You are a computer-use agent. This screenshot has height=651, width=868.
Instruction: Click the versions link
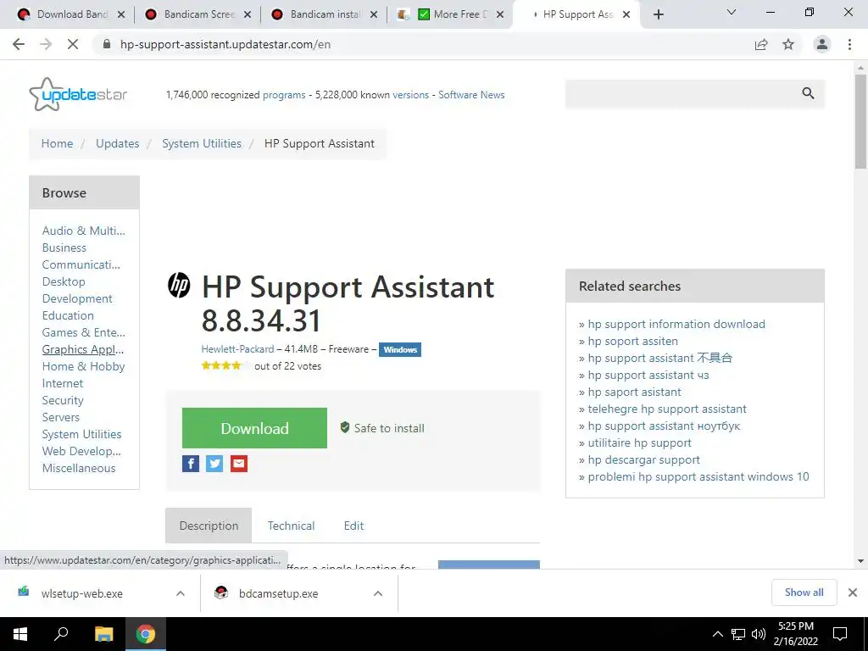[x=411, y=95]
